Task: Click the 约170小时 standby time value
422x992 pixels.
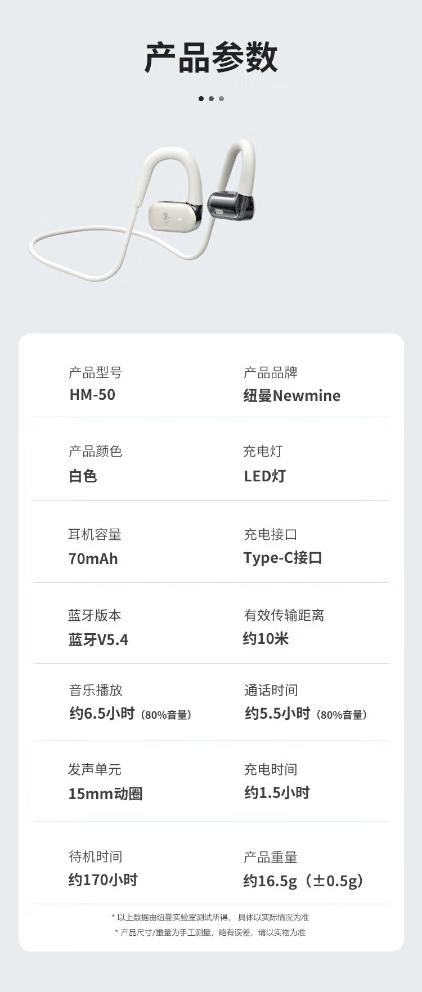Action: tap(103, 880)
